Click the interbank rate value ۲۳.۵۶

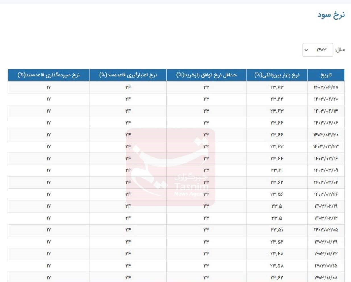pyautogui.click(x=277, y=194)
